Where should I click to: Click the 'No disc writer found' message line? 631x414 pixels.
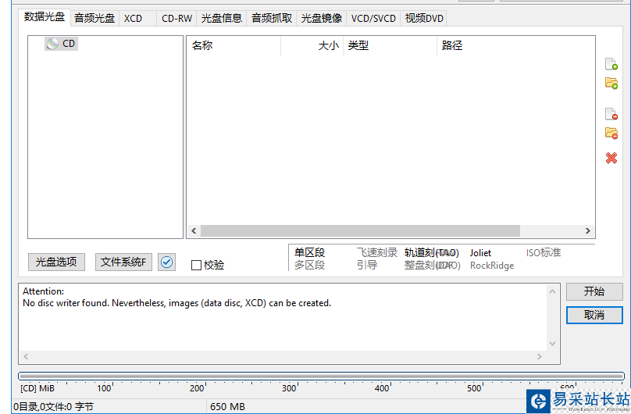pyautogui.click(x=176, y=303)
